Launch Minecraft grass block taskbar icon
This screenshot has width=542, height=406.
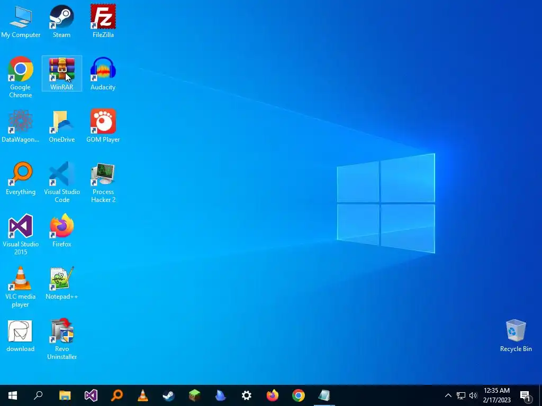195,395
